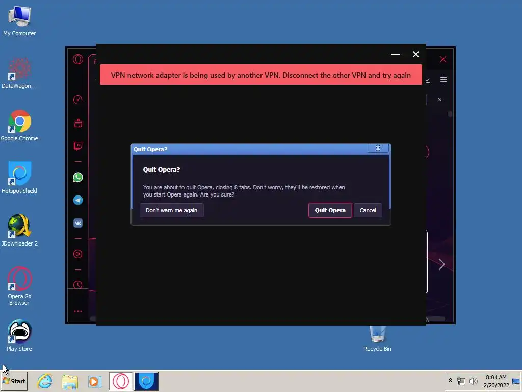The image size is (522, 392).
Task: Open My Computer desktop icon
Action: pos(19,20)
